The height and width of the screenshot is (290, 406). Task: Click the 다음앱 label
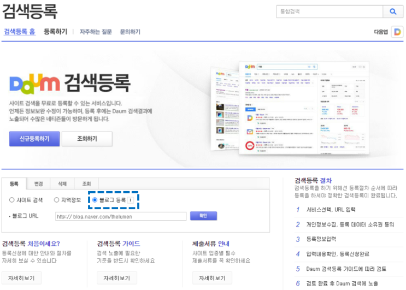pyautogui.click(x=381, y=32)
